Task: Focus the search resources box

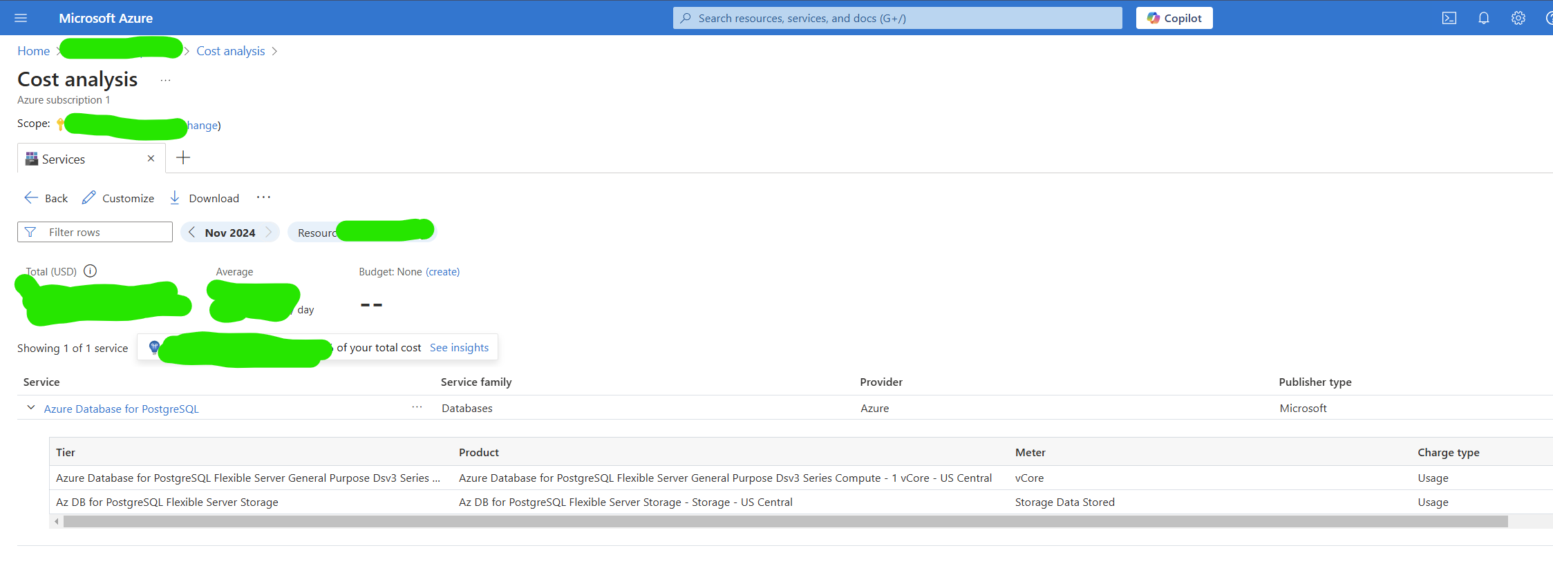Action: (898, 18)
